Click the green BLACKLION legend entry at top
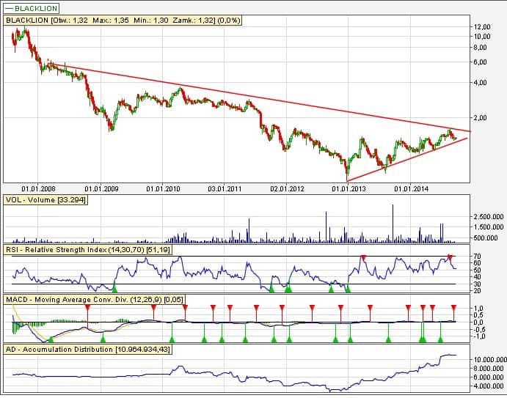The width and height of the screenshot is (507, 398). pos(31,7)
